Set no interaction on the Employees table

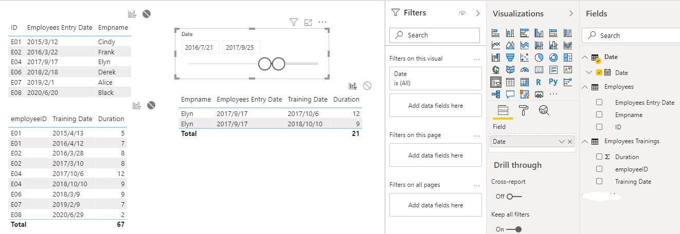(x=147, y=14)
